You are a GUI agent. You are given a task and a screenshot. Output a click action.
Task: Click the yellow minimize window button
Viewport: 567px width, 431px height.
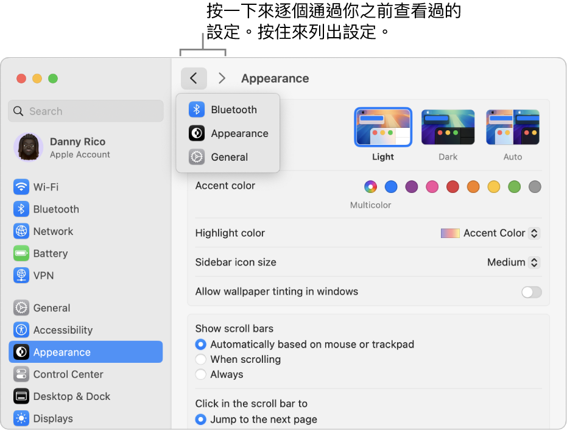tap(37, 79)
